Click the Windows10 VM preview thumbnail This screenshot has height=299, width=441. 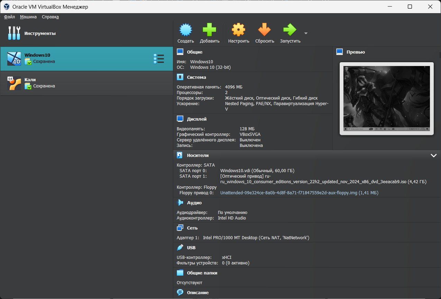(387, 99)
